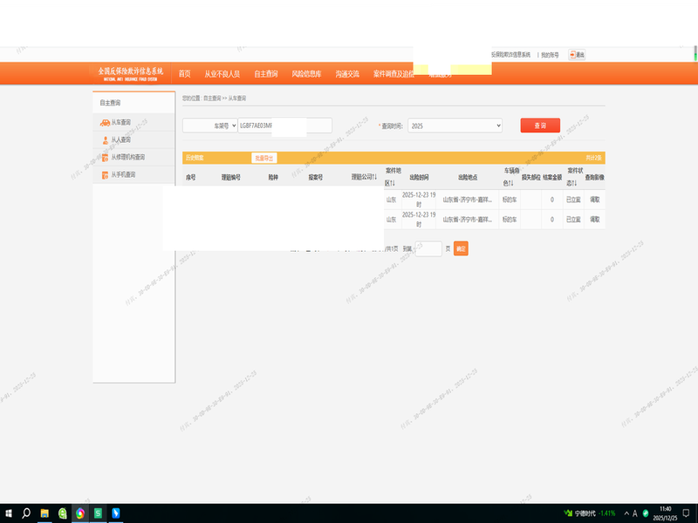Click the 确定 page jump button

pos(461,248)
